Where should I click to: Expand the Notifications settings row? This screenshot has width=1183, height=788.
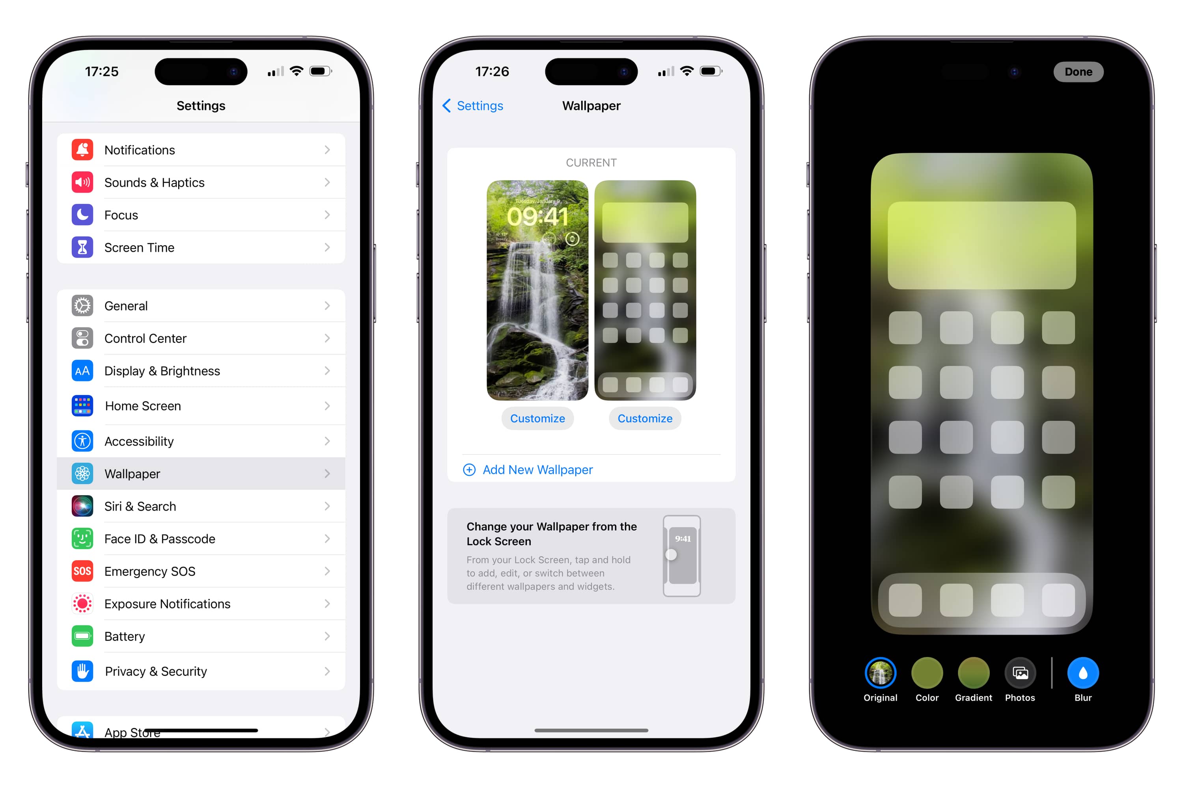point(202,149)
